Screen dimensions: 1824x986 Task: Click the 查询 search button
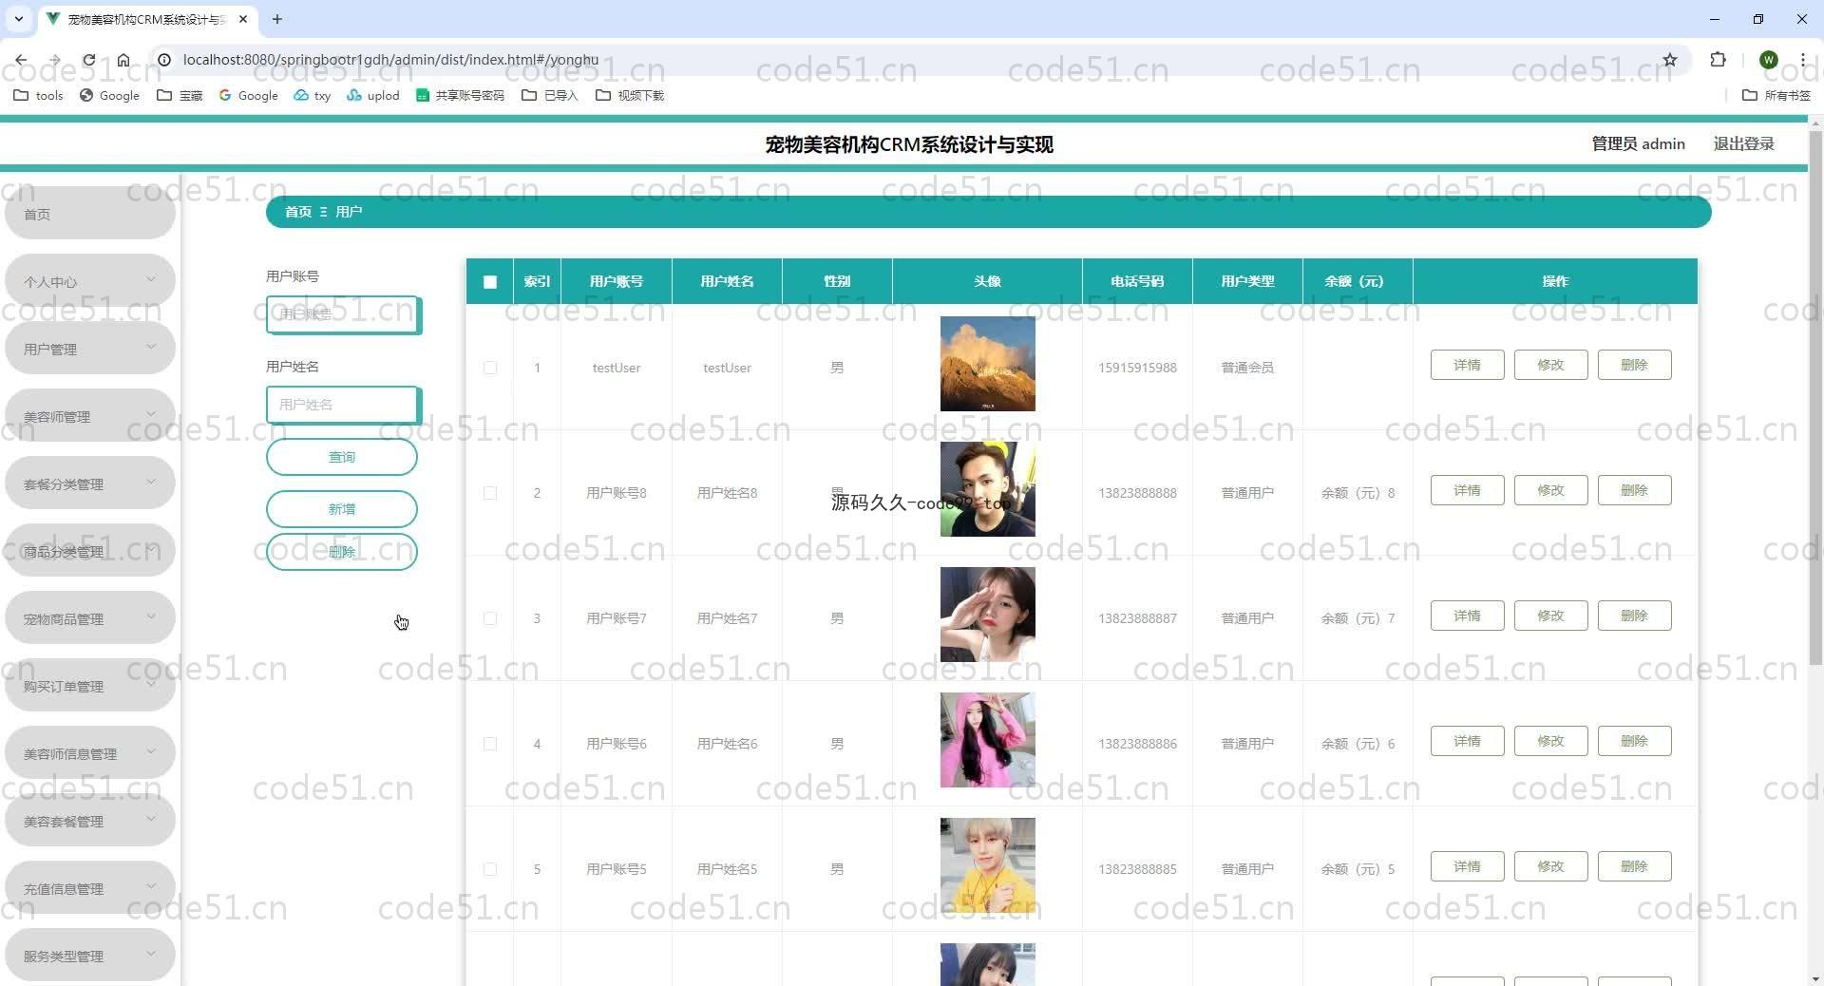342,457
